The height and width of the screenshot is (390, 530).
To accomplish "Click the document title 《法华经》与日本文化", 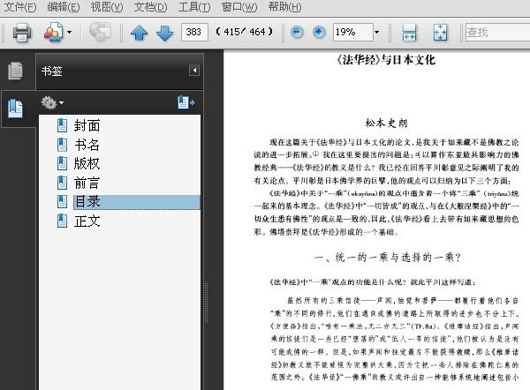I will click(386, 60).
